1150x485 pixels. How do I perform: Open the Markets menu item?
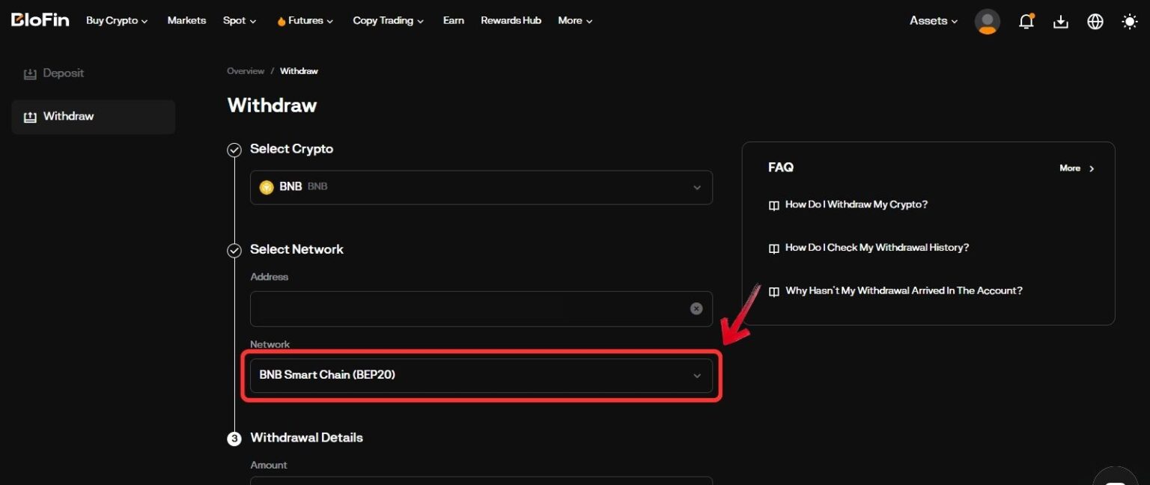pyautogui.click(x=186, y=20)
